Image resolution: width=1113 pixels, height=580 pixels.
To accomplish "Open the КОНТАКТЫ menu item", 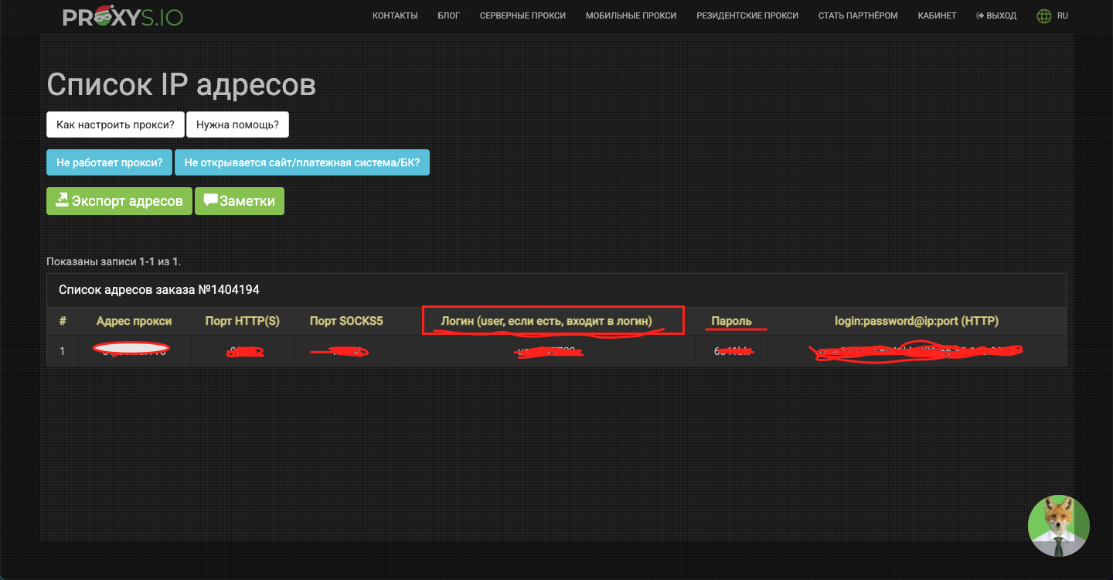I will (395, 15).
